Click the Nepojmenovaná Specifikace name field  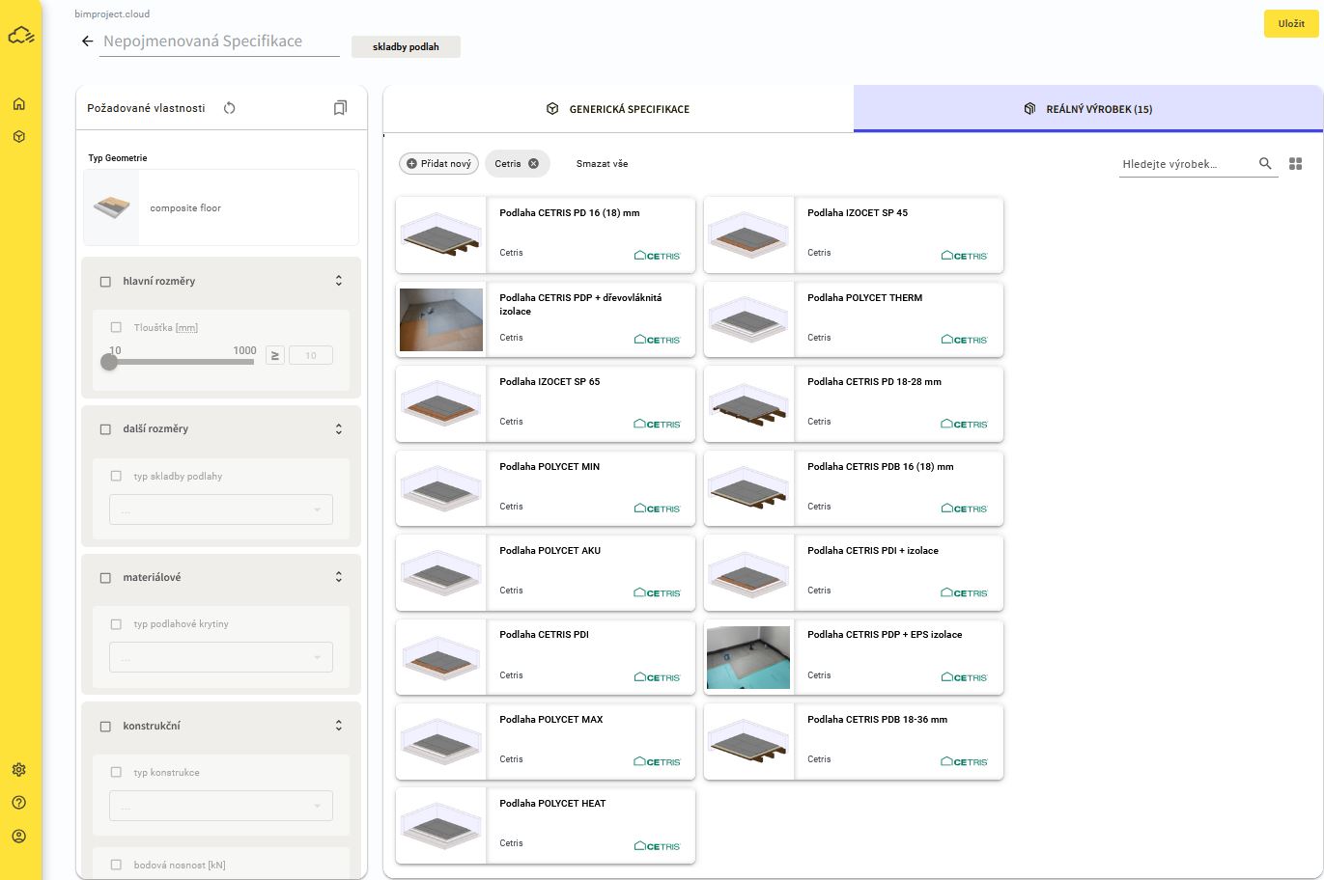[219, 41]
